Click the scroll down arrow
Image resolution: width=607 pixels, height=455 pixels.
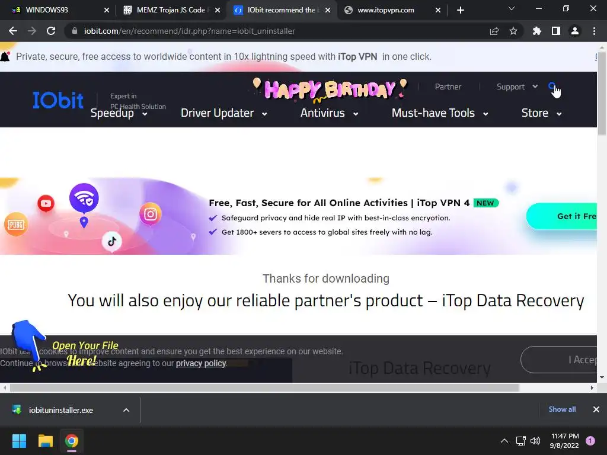pos(602,377)
